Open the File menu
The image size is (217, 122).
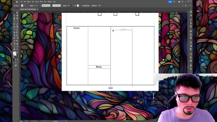click(x=21, y=2)
